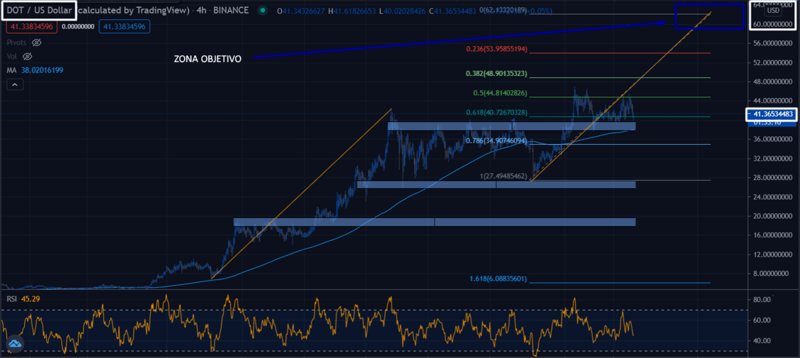This screenshot has width=800, height=358.
Task: Open the USD currency selector
Action: pos(773,11)
